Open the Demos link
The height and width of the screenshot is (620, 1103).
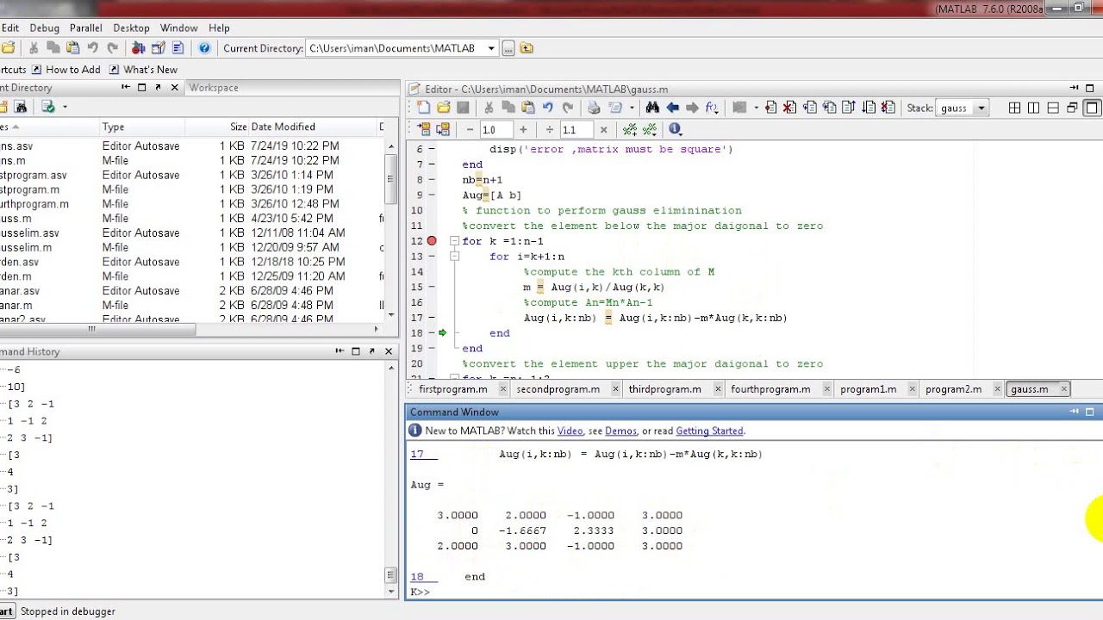coord(620,431)
